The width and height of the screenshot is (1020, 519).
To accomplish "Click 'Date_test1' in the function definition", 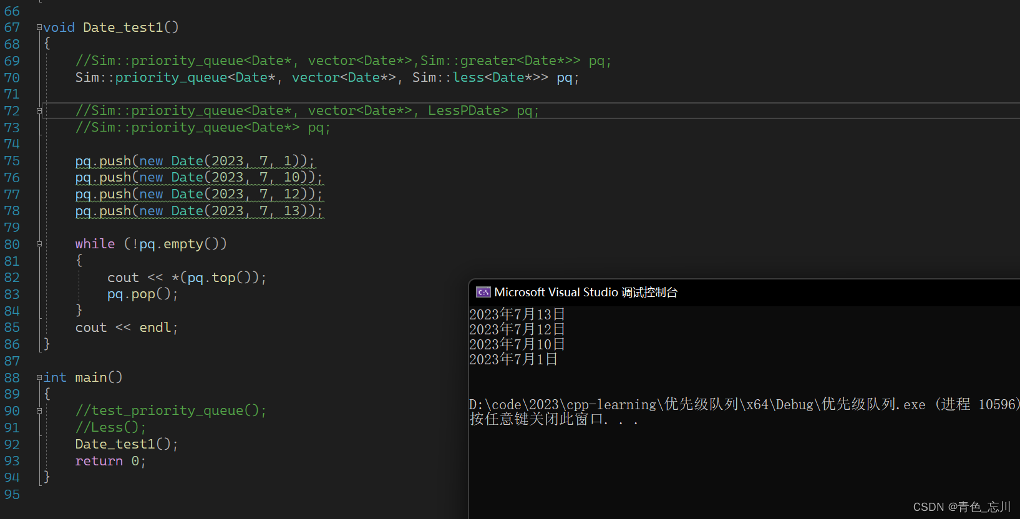I will (123, 27).
